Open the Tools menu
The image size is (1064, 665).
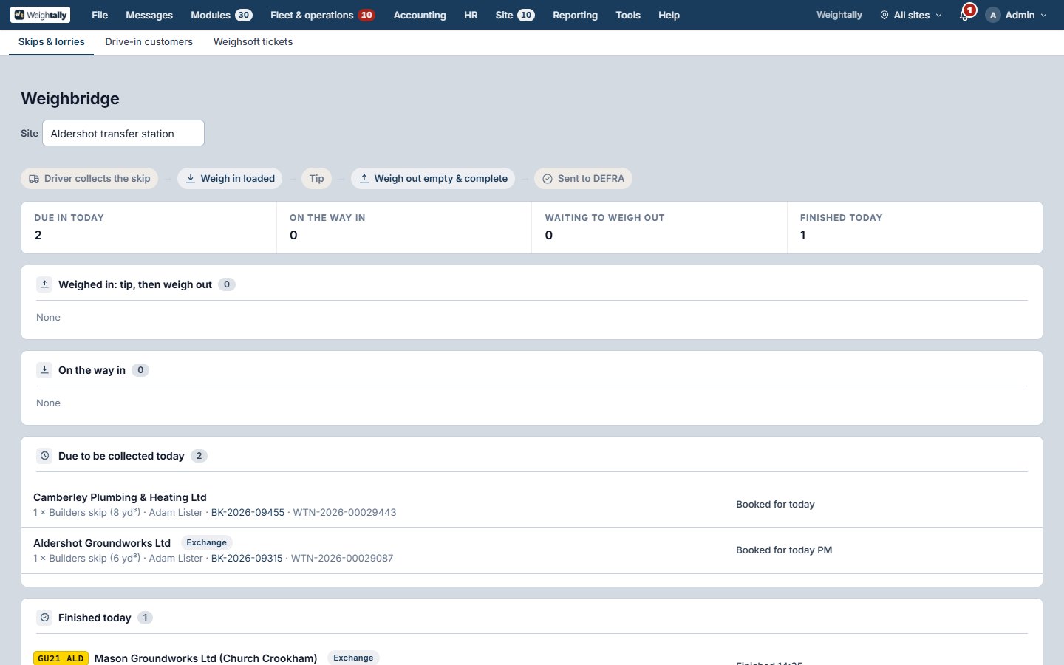(628, 15)
